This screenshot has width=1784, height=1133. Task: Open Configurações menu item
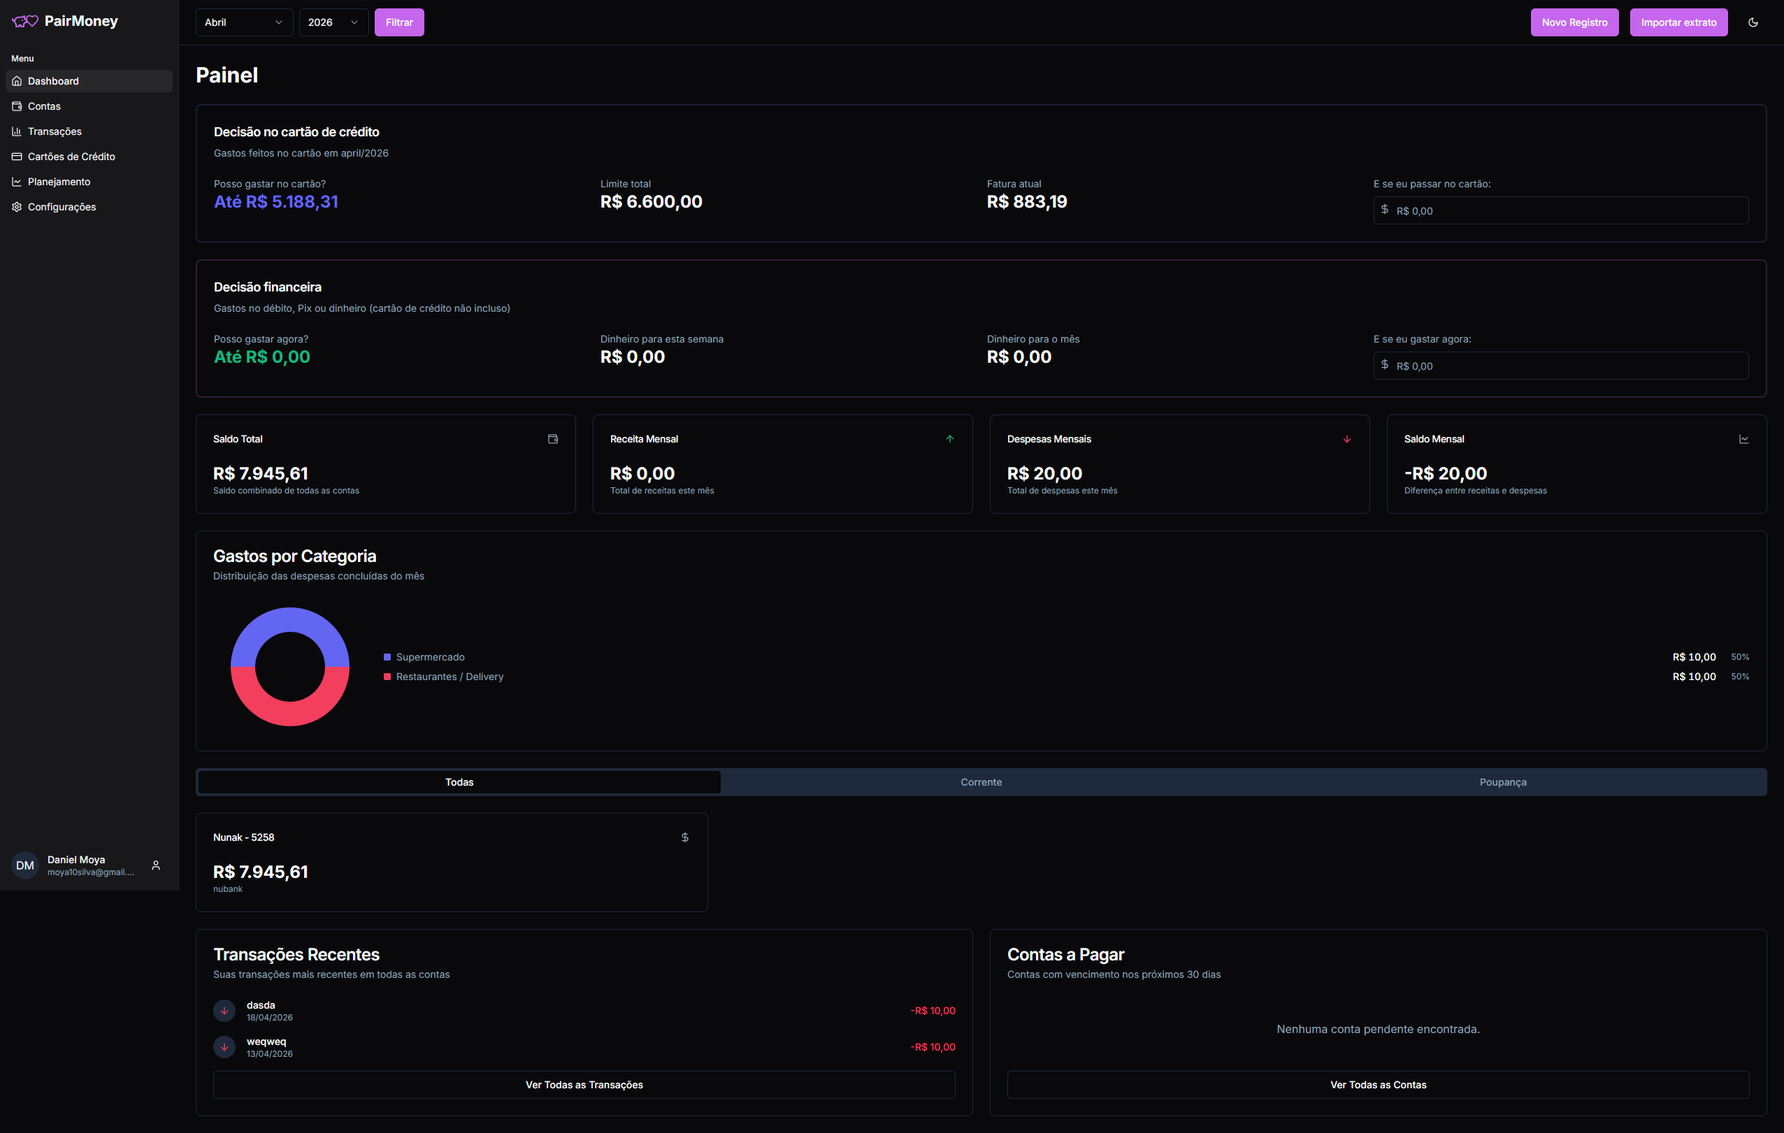tap(89, 207)
